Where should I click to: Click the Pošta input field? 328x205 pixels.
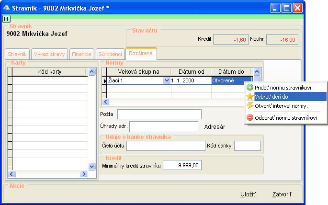pos(159,114)
